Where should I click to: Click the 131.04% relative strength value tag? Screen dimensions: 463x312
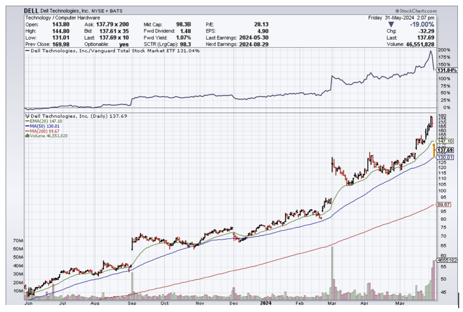coord(446,70)
